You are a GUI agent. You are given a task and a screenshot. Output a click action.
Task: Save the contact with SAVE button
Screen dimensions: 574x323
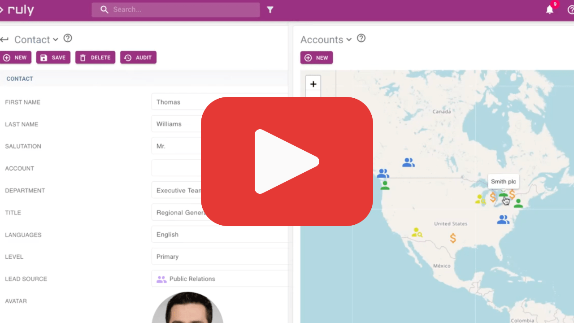click(x=53, y=57)
